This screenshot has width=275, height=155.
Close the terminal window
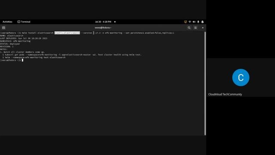(203, 28)
